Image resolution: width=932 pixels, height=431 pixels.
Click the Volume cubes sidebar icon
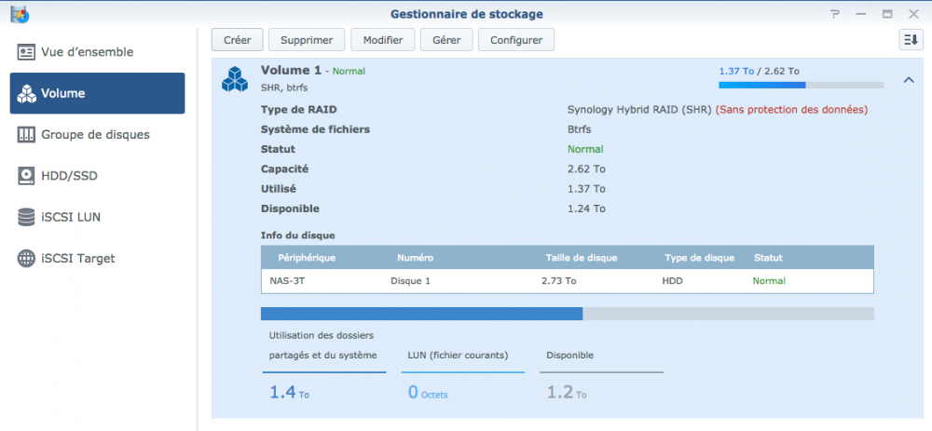pyautogui.click(x=26, y=93)
